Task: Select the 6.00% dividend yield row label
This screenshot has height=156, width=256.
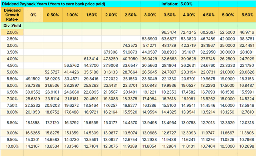Action: point(12,86)
